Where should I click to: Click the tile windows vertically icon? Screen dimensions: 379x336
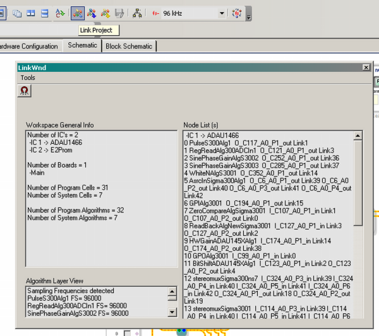(30, 13)
